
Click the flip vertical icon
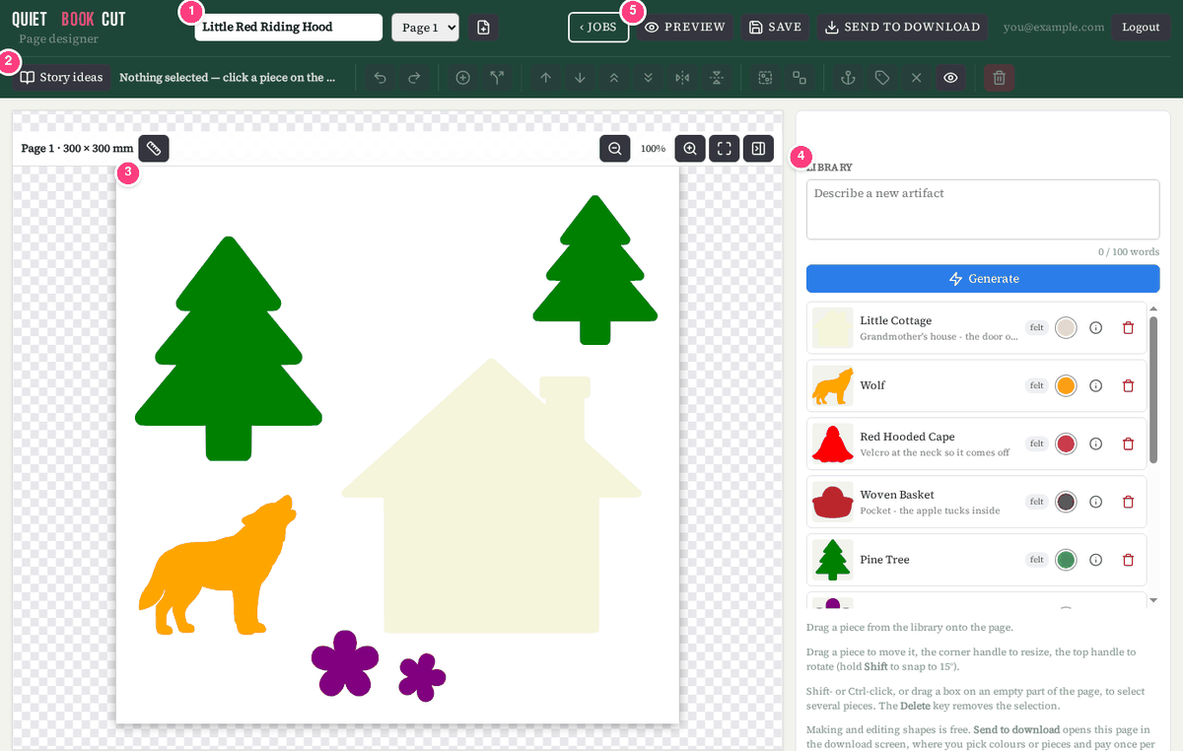[717, 77]
